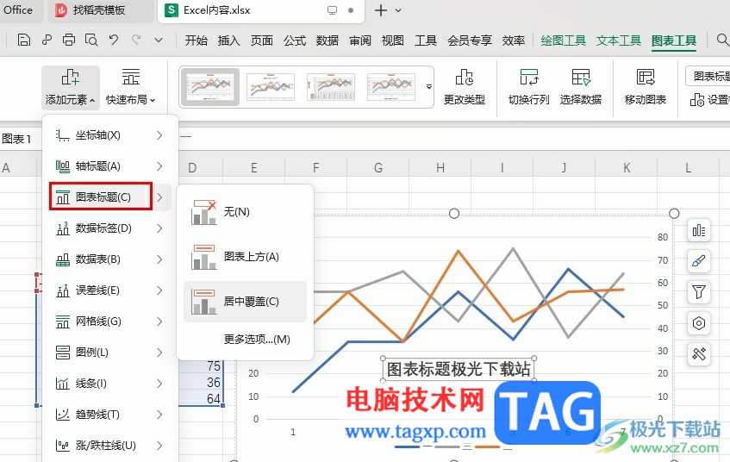Open 线条(I) submenu

coord(109,384)
